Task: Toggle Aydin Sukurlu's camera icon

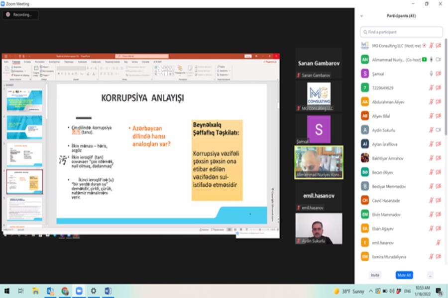Action: 438,130
